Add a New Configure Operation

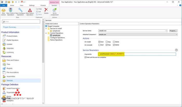pos(20,12)
